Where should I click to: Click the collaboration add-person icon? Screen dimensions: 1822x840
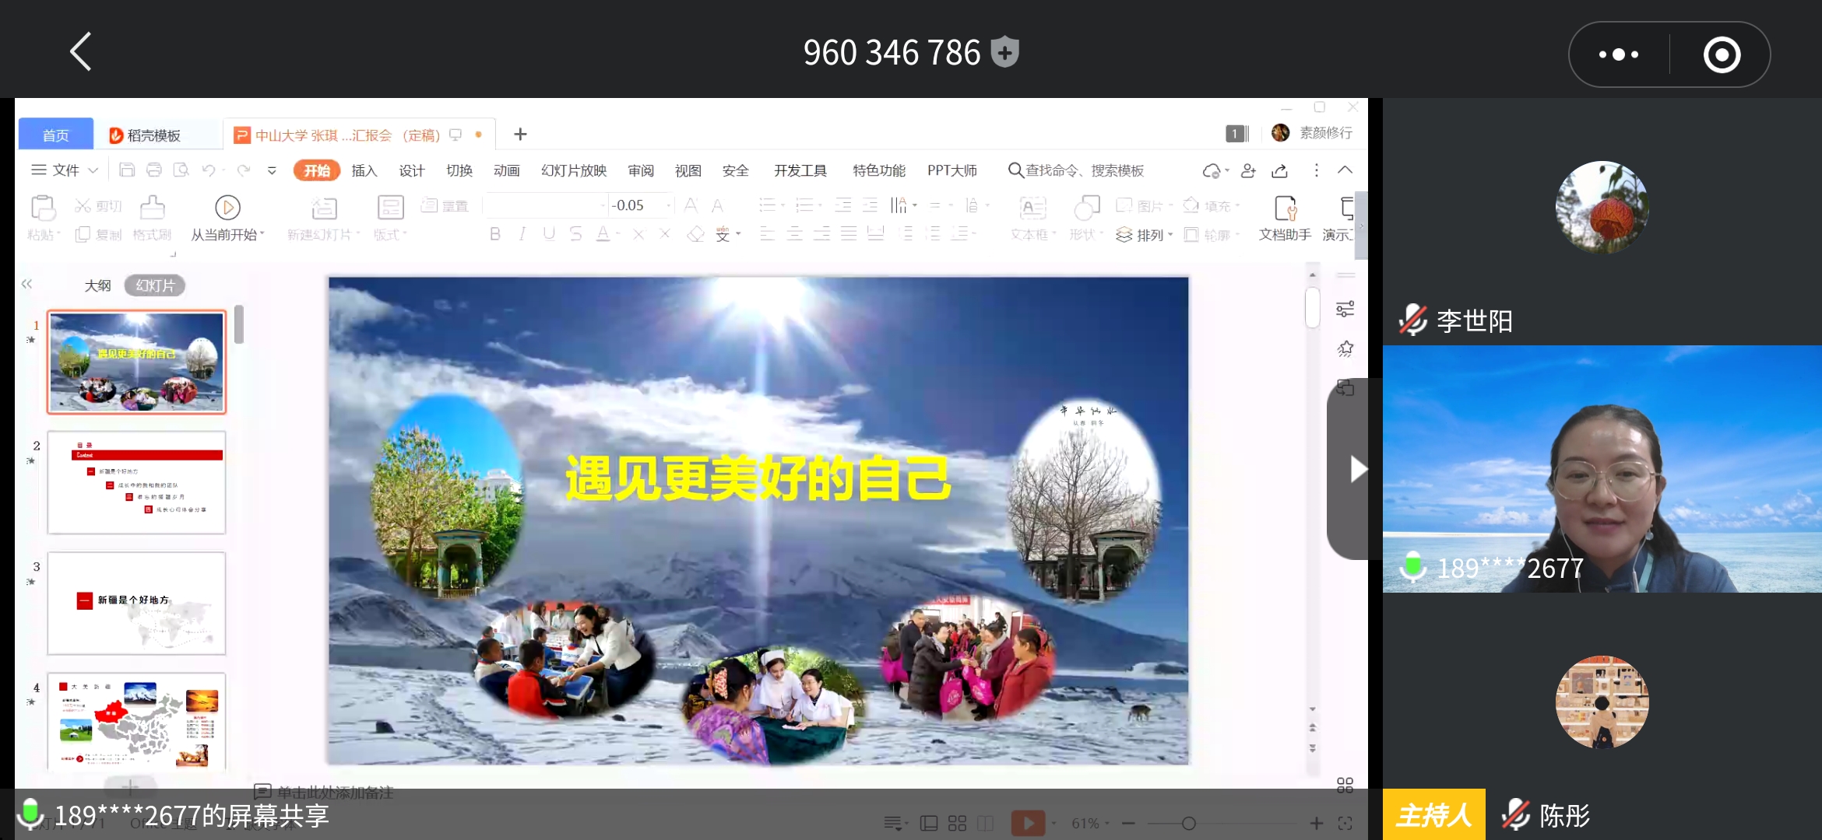tap(1248, 170)
